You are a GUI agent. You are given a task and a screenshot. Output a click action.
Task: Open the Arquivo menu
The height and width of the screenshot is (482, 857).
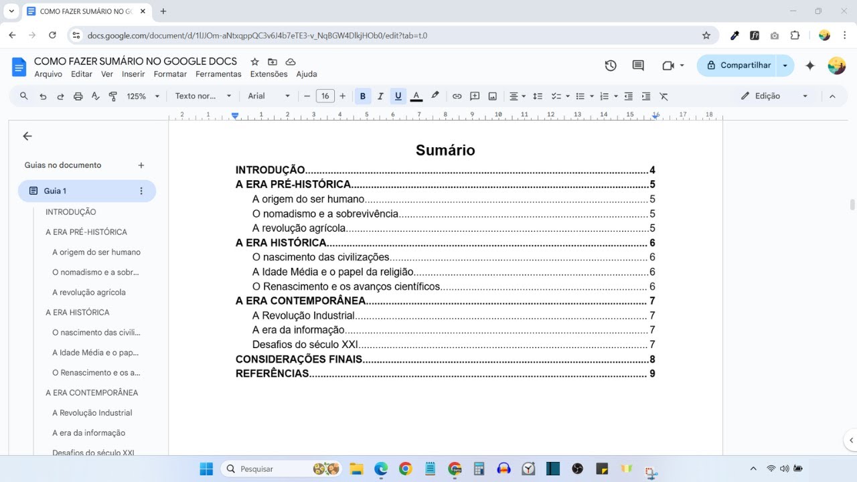click(x=48, y=74)
